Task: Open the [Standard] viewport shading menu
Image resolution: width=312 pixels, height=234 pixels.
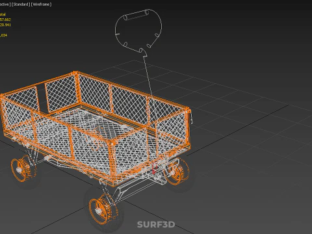Action: 21,5
